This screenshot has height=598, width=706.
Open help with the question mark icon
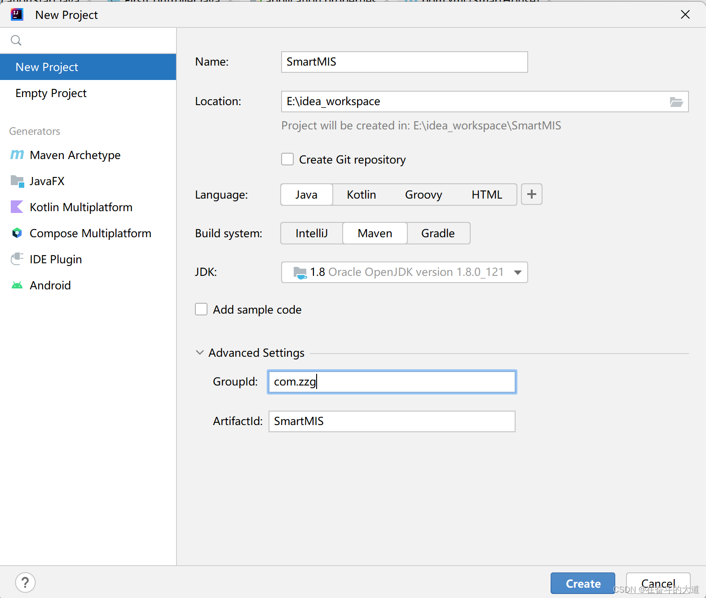coord(25,583)
